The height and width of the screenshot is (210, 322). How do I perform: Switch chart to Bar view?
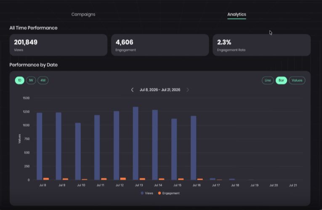tap(281, 80)
